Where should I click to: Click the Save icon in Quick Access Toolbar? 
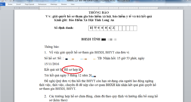pyautogui.click(x=2, y=1)
